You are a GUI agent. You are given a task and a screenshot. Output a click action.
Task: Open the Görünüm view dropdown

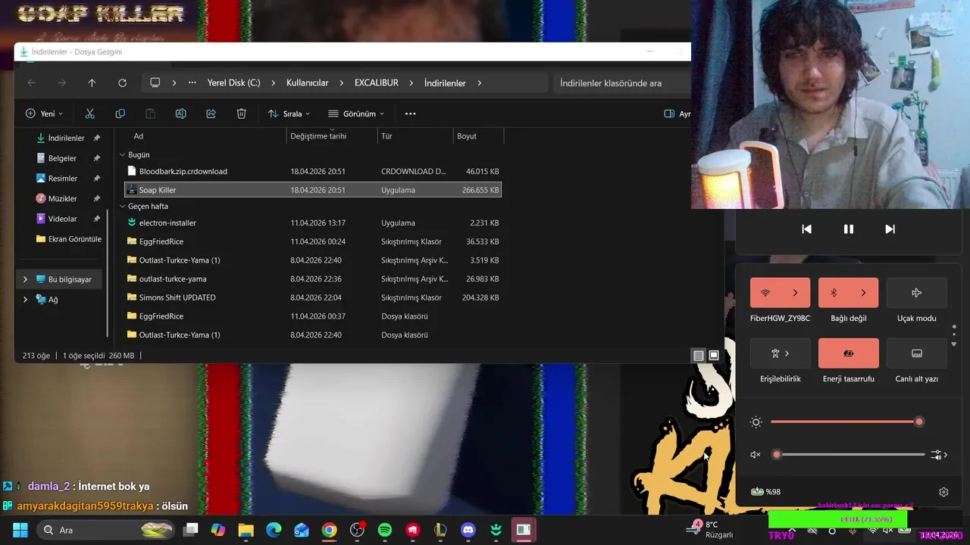pos(356,114)
